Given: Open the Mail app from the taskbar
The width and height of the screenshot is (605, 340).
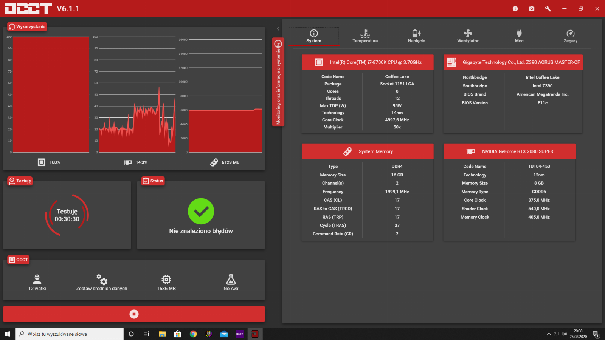Looking at the screenshot, I should [224, 334].
